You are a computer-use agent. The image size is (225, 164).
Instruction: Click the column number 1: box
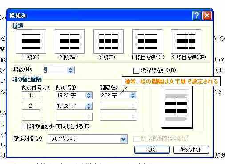tap(31, 95)
